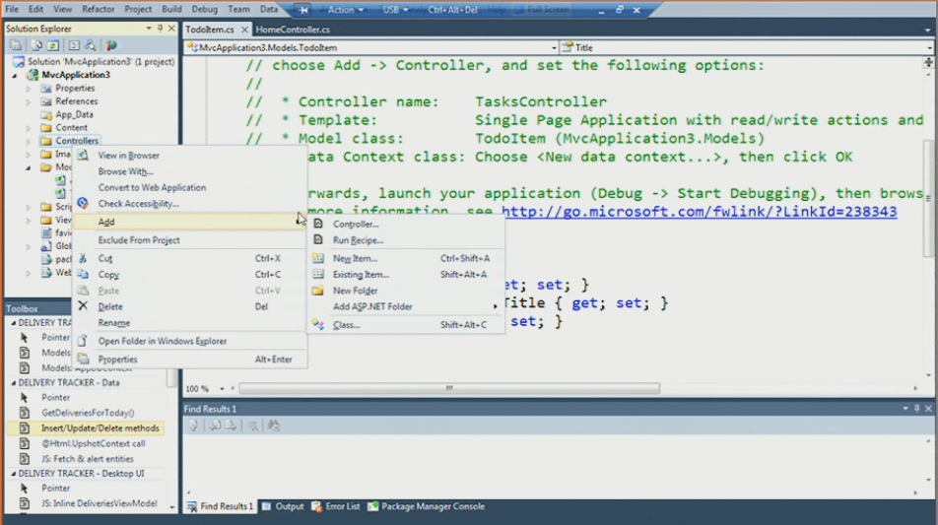
Task: Click Open Folder in Windows Explorer
Action: click(x=163, y=342)
